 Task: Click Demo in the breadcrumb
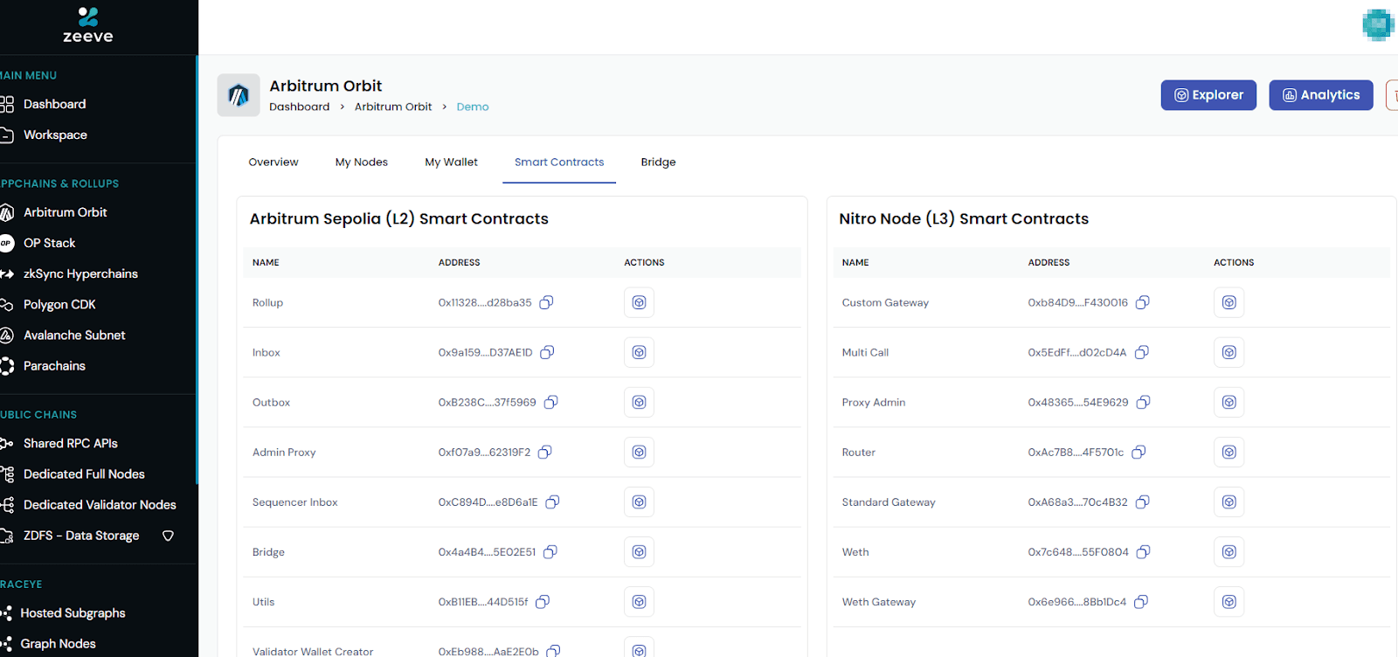(473, 107)
